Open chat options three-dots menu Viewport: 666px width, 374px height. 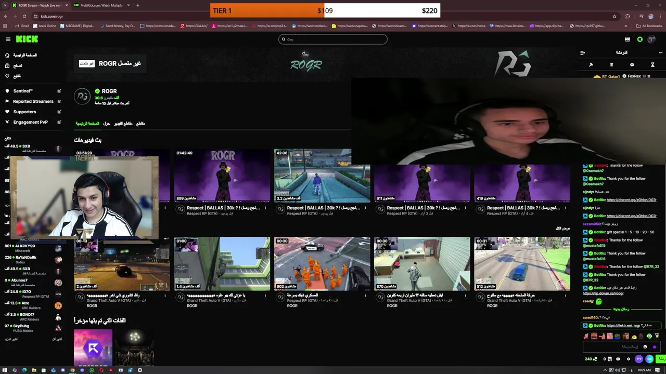(660, 52)
